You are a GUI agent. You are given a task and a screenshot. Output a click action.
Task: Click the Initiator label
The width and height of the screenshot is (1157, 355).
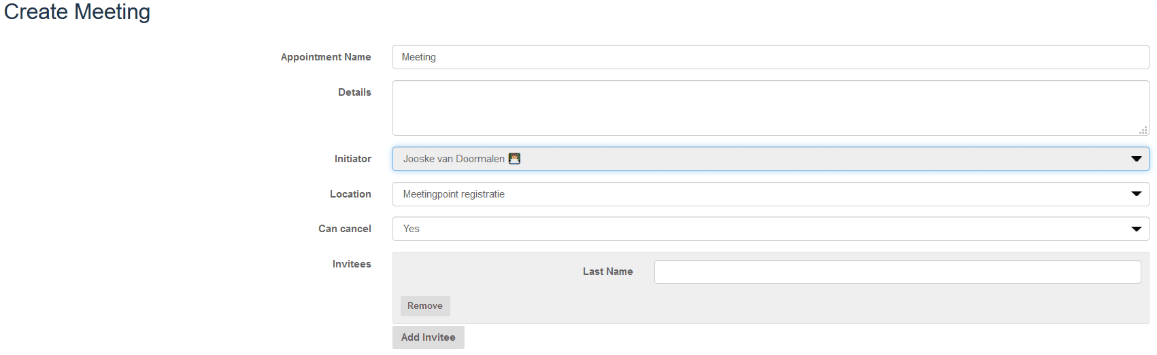352,159
